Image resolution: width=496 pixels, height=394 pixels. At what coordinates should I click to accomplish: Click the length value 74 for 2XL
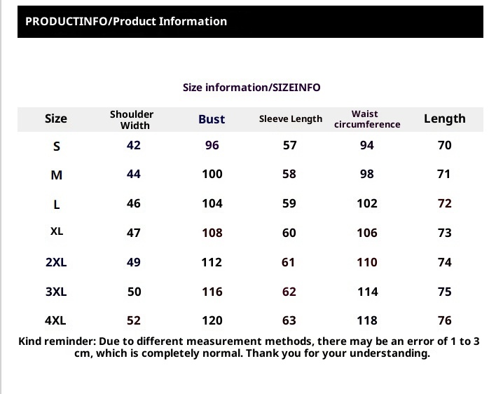(x=444, y=262)
